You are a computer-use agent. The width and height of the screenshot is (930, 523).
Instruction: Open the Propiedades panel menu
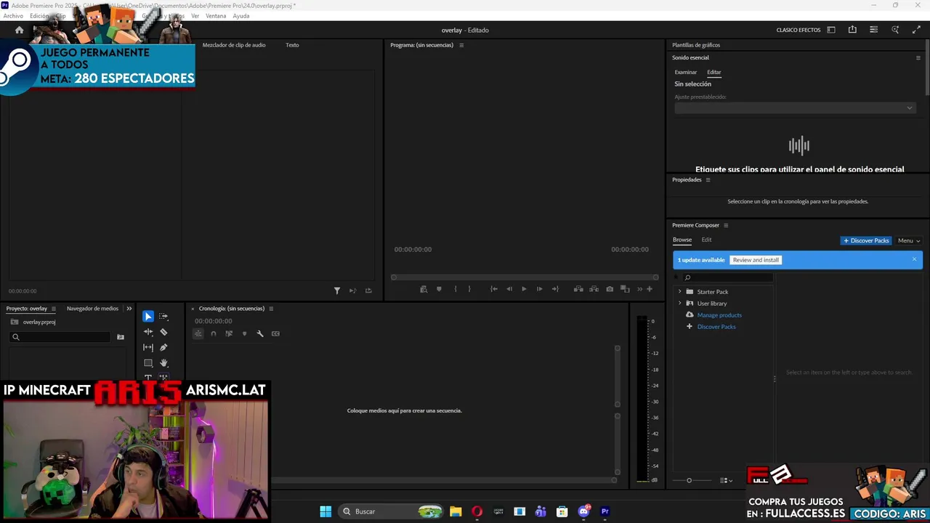click(x=708, y=179)
